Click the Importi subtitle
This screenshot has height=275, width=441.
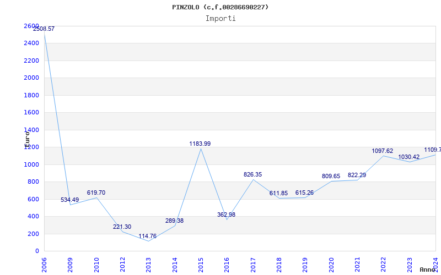(x=220, y=19)
